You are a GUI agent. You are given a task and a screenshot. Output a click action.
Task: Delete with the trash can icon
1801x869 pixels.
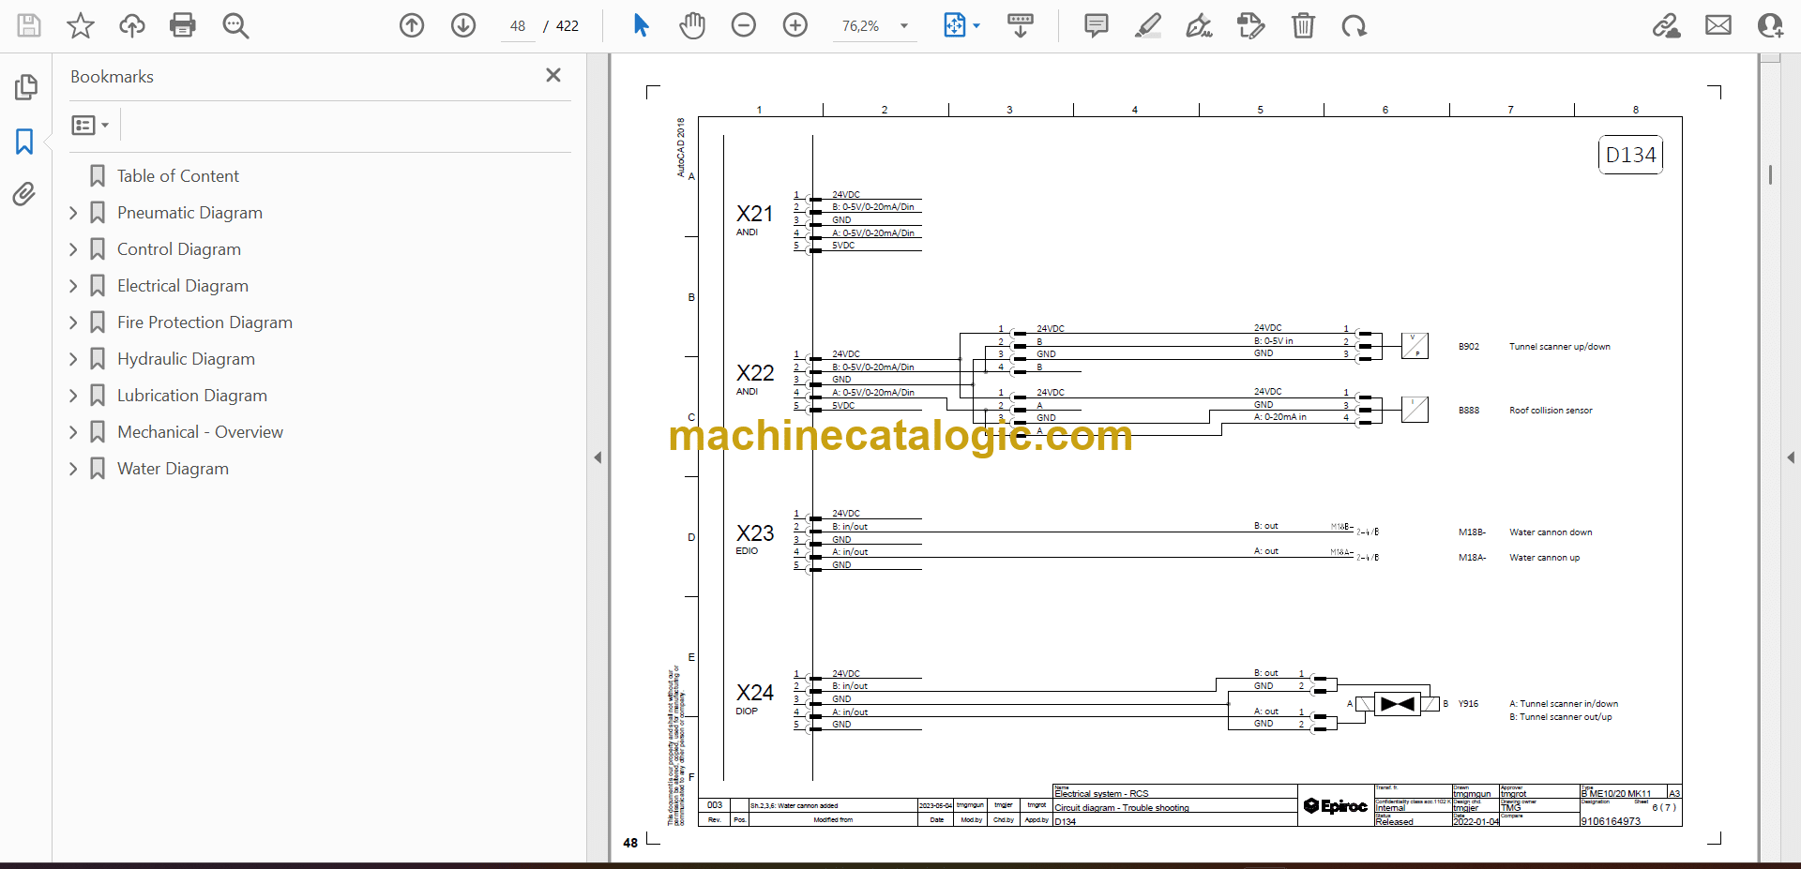pos(1303,25)
